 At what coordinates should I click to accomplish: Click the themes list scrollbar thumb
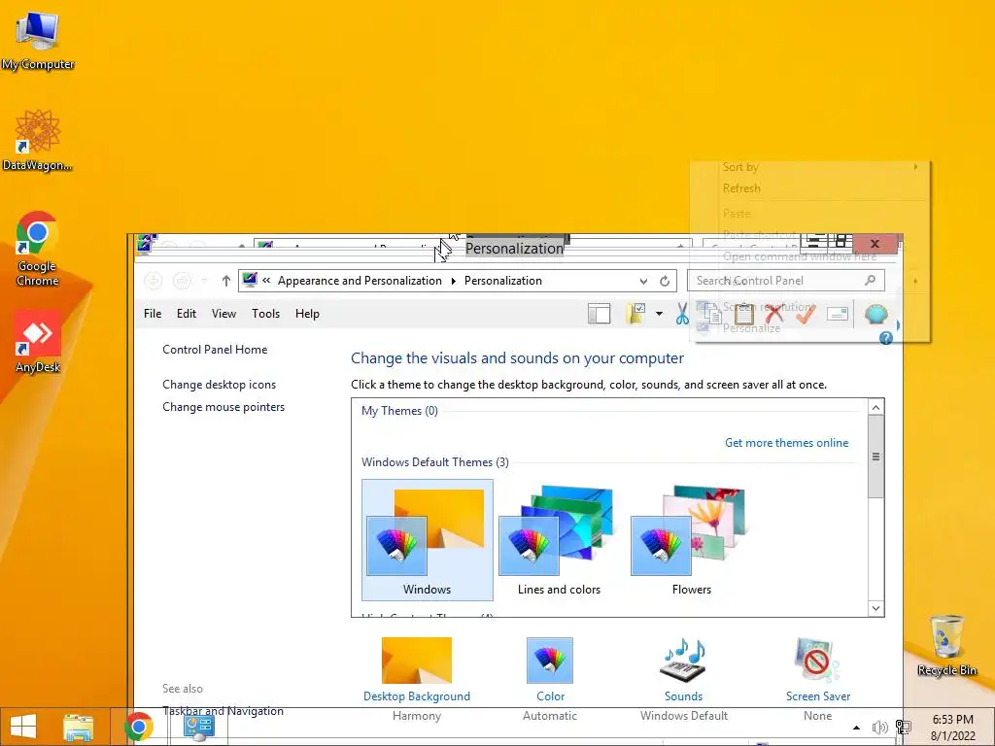(x=875, y=457)
